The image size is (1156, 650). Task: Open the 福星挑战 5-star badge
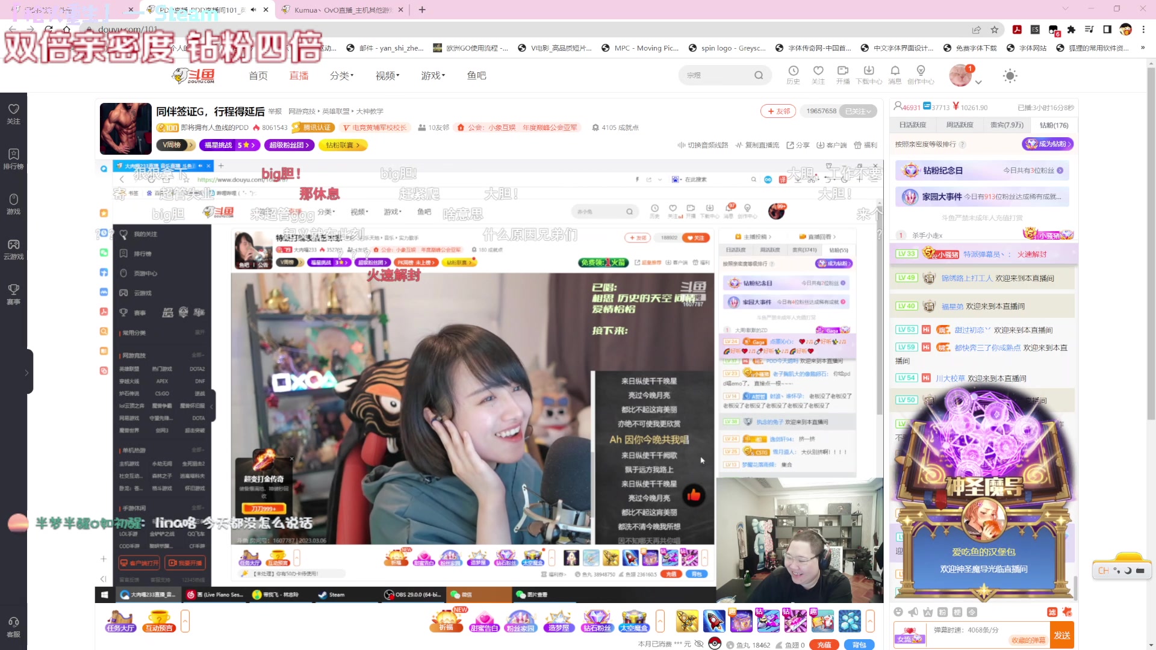(x=229, y=145)
